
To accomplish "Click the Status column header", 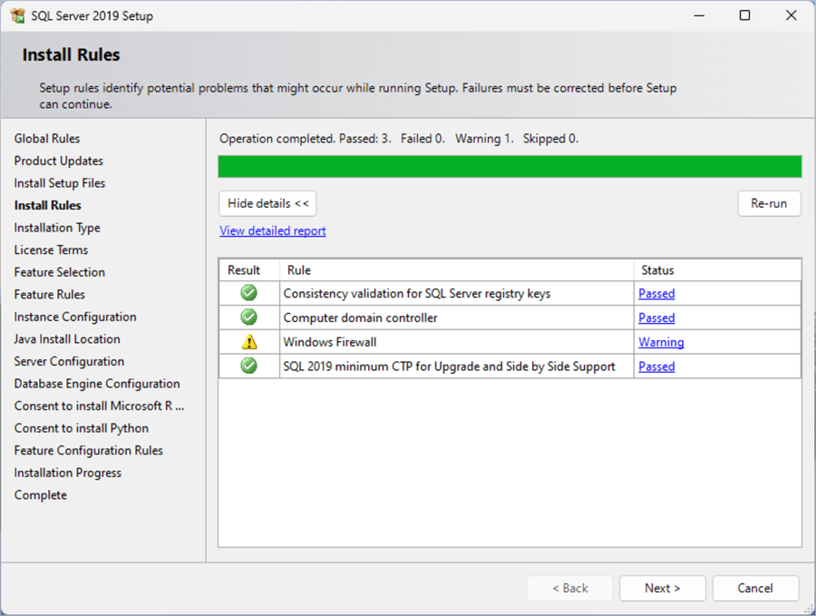I will [717, 270].
